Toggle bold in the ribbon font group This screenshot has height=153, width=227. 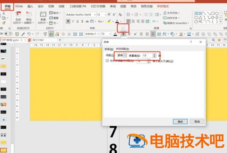(68, 21)
